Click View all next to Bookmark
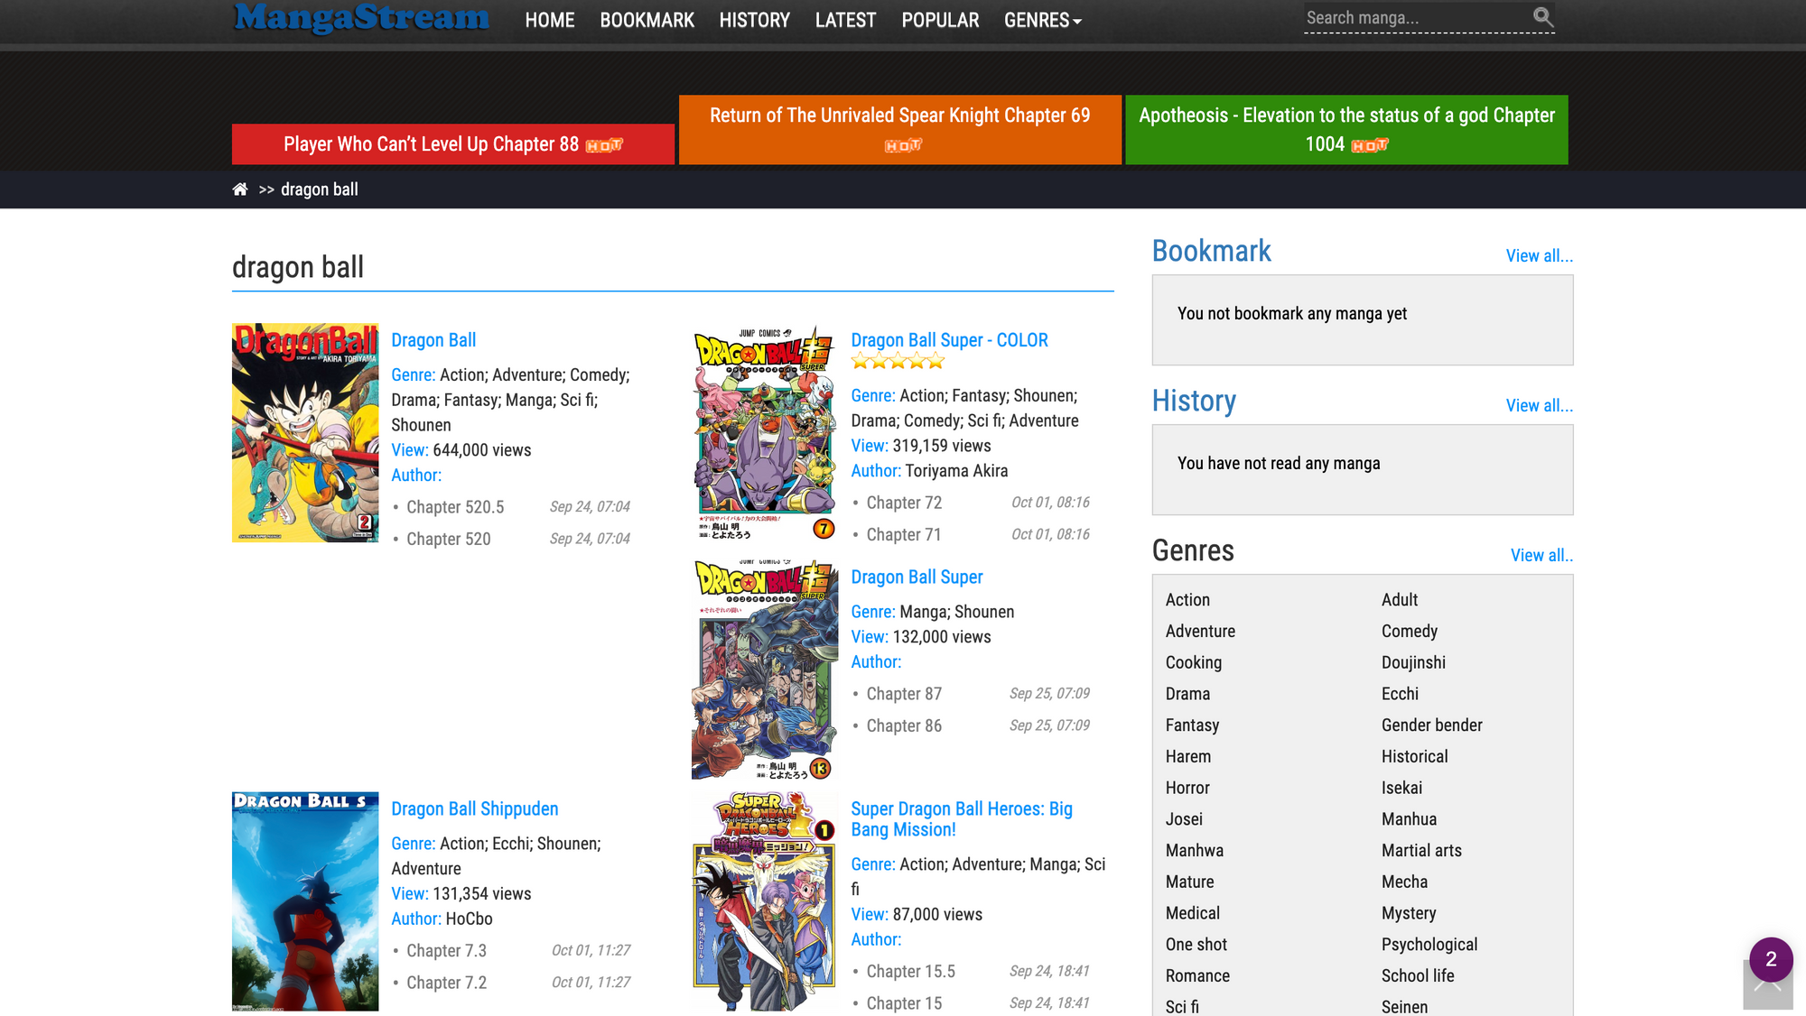This screenshot has height=1016, width=1806. pyautogui.click(x=1539, y=256)
